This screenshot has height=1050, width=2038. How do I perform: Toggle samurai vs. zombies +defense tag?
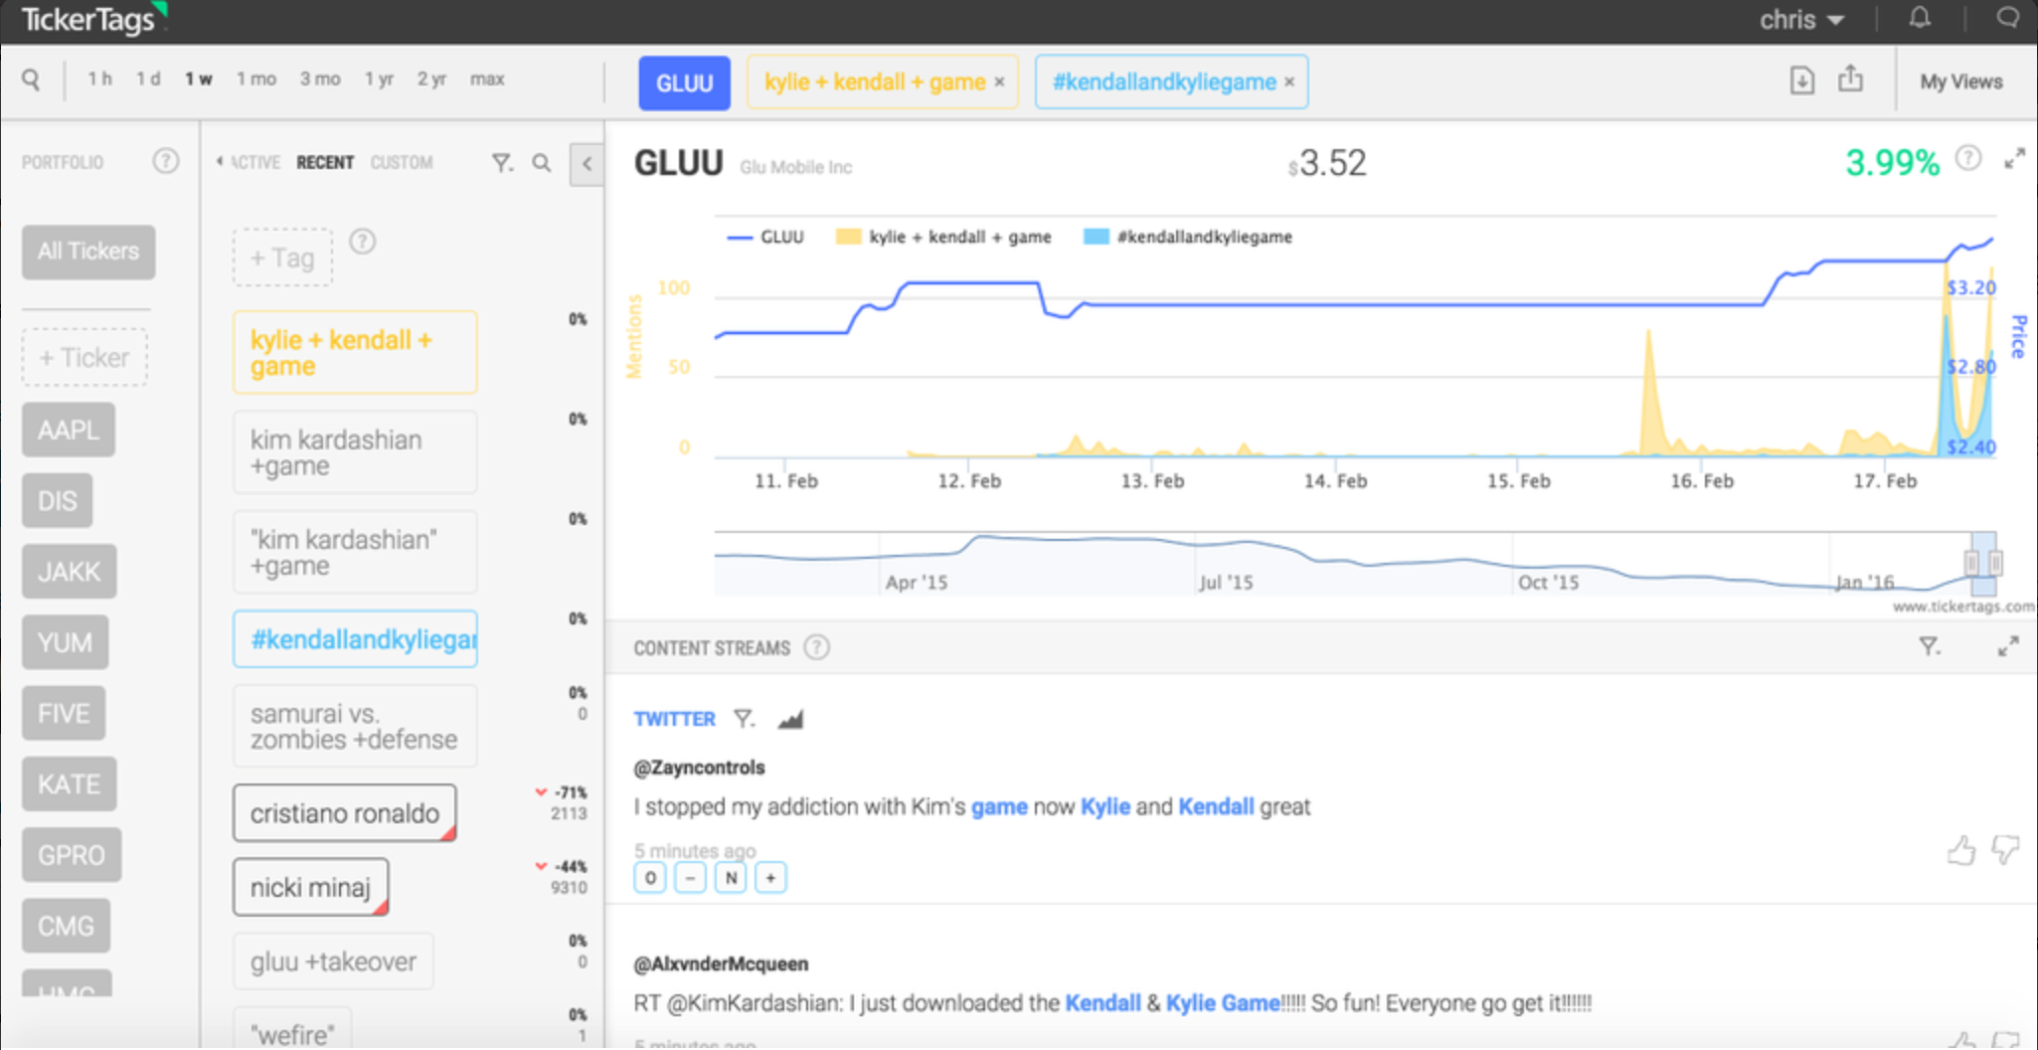tap(355, 727)
